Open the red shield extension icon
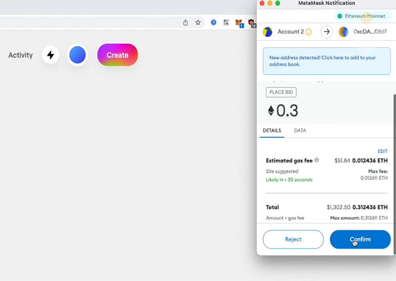 (252, 23)
